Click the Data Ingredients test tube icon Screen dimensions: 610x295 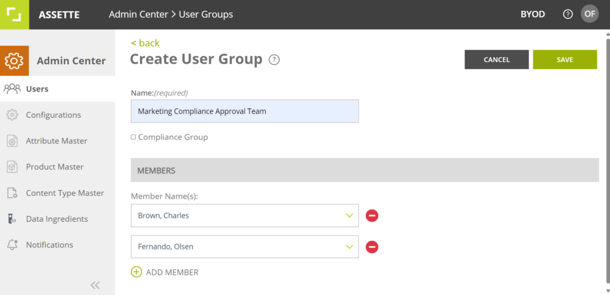pos(12,219)
